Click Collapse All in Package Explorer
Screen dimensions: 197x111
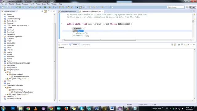pos(42,11)
